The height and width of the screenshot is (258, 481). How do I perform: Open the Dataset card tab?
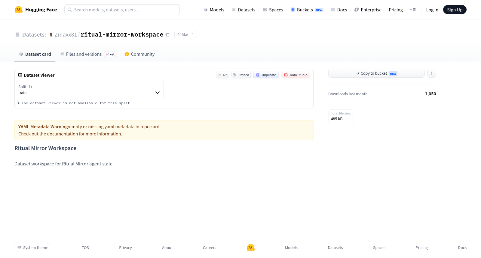tap(35, 54)
